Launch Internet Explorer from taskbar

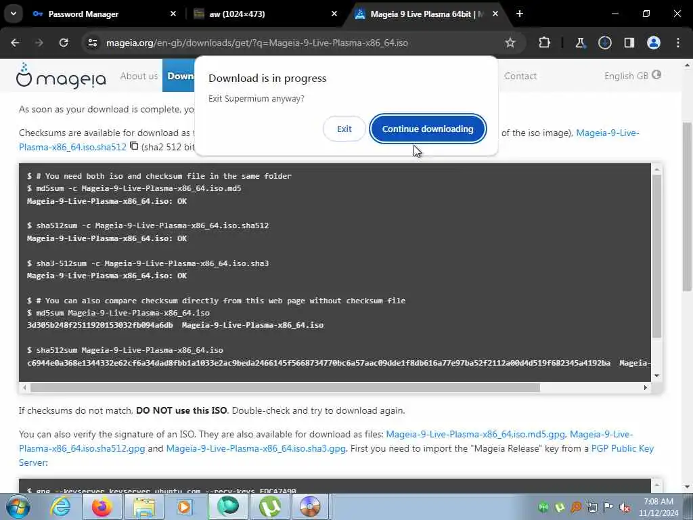tap(60, 506)
